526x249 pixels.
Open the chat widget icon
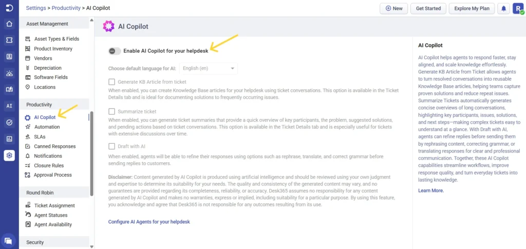point(9,240)
